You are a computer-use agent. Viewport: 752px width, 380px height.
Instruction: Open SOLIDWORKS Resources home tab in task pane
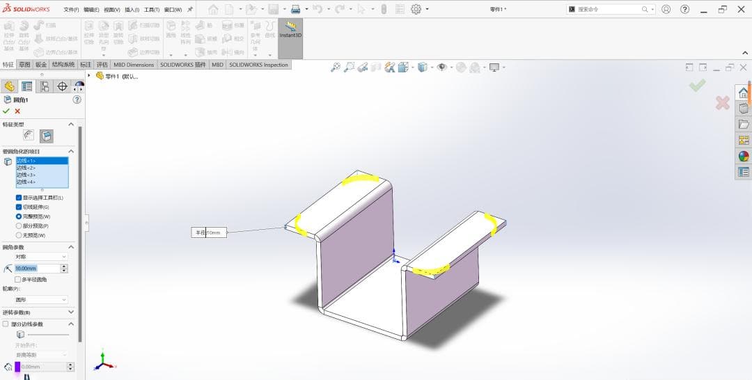(x=743, y=93)
